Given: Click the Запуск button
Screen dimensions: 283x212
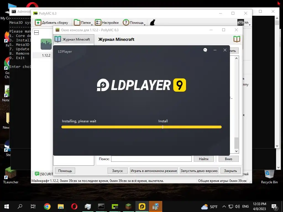Looking at the screenshot, I should [x=117, y=171].
